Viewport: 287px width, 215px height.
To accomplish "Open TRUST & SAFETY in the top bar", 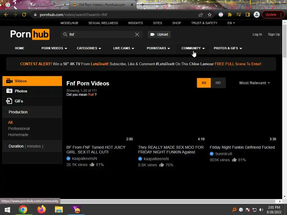I will (204, 23).
